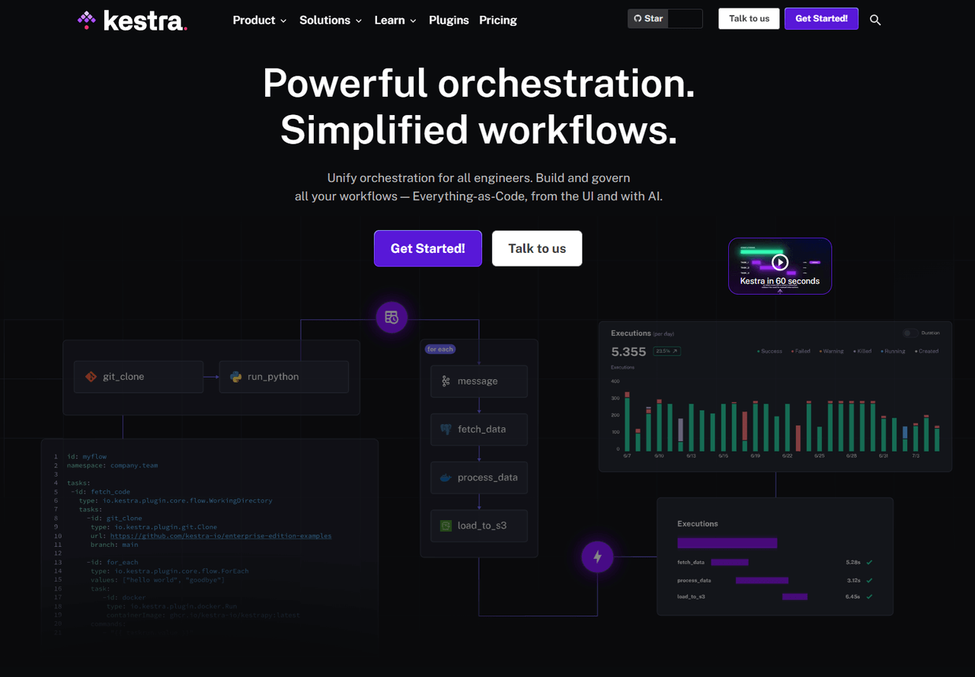
Task: Toggle the Duration switch on Executions chart
Action: [909, 333]
